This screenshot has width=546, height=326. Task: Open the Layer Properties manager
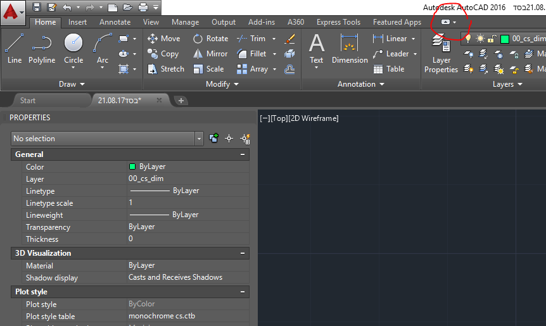coord(441,54)
